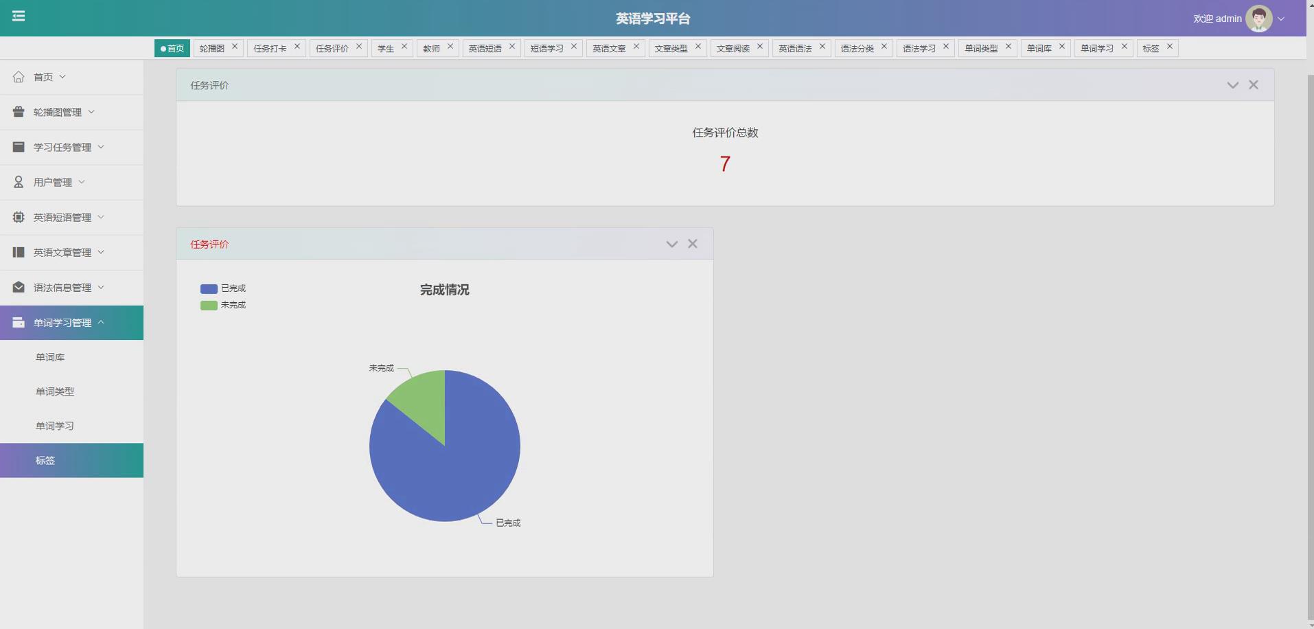Viewport: 1314px width, 629px height.
Task: Expand the 首页 sidebar submenu
Action: (63, 76)
